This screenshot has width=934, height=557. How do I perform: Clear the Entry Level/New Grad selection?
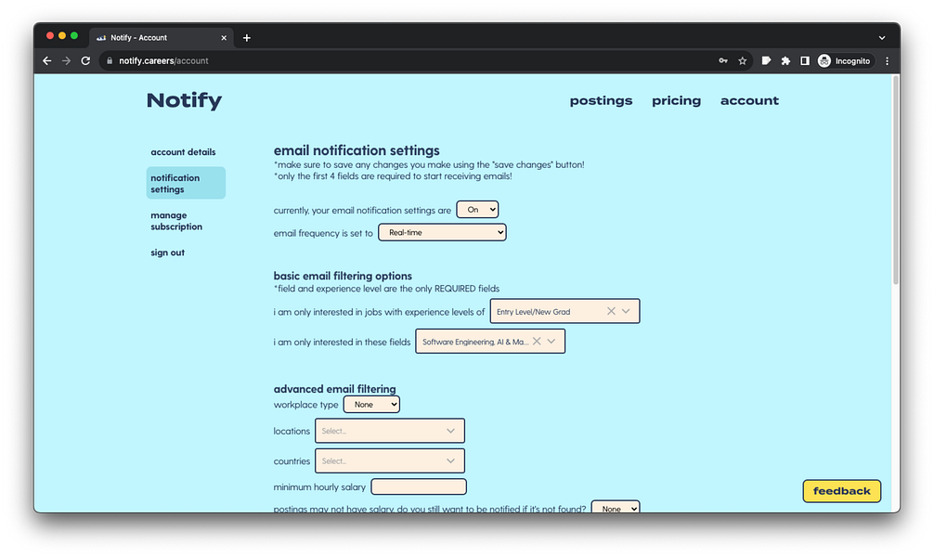[610, 311]
